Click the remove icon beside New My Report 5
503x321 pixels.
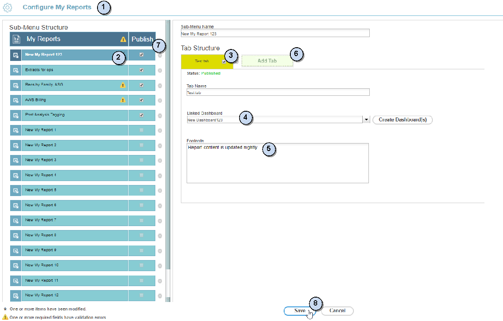pyautogui.click(x=160, y=191)
